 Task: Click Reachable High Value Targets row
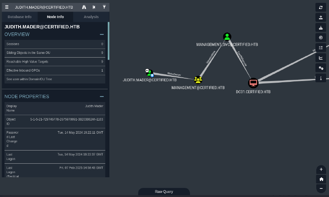coord(54,62)
